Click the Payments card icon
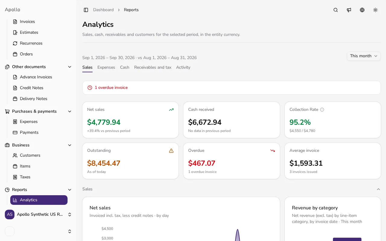 [15, 133]
